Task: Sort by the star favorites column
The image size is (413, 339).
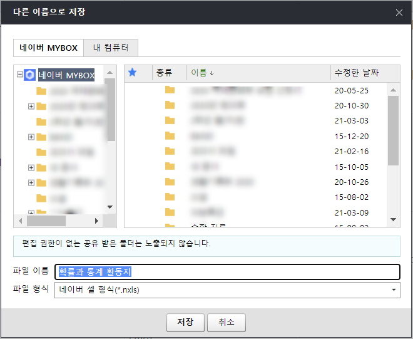Action: coord(132,72)
